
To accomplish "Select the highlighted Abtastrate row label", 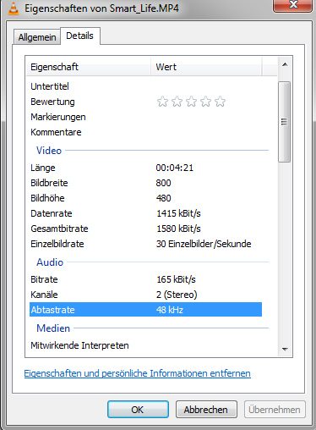I will tap(53, 310).
